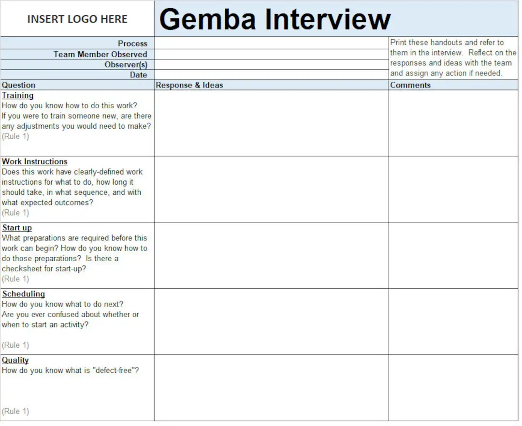The height and width of the screenshot is (426, 522).
Task: Click the Process input field
Action: point(271,44)
